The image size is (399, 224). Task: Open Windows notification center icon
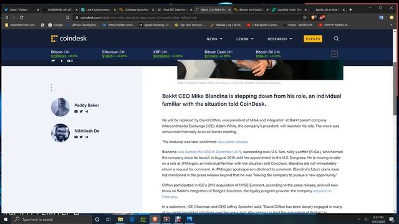pos(392,219)
